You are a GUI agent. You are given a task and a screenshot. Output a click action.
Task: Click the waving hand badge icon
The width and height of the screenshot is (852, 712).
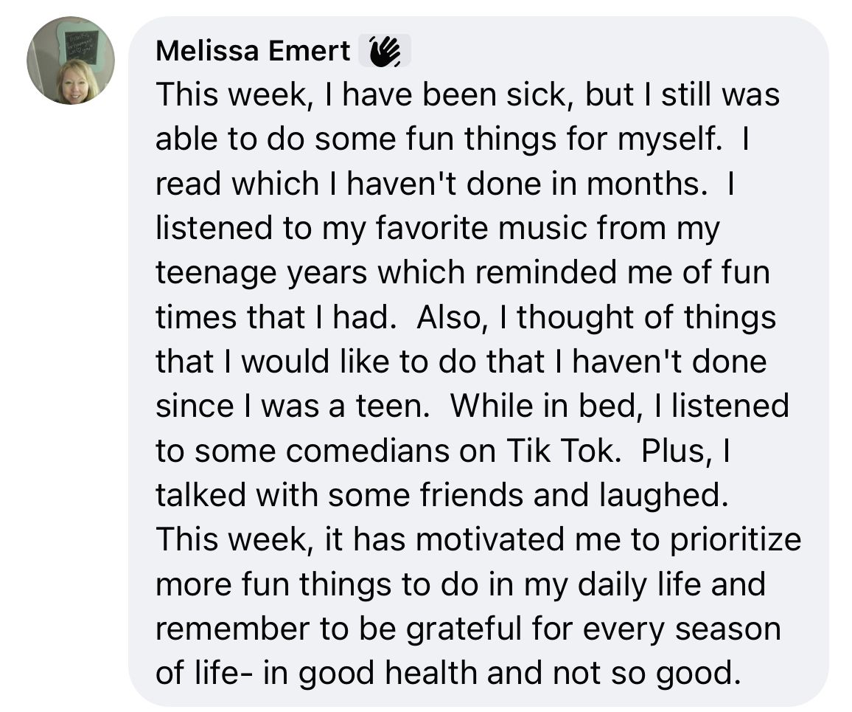click(x=383, y=52)
